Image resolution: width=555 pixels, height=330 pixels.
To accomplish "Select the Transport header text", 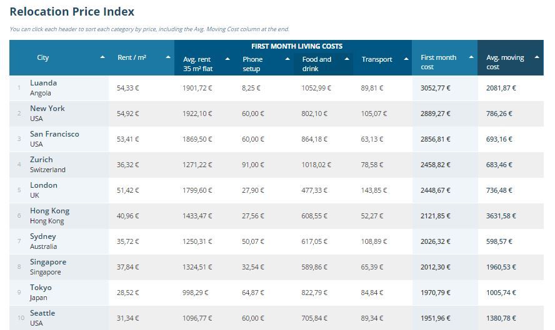I will click(377, 60).
